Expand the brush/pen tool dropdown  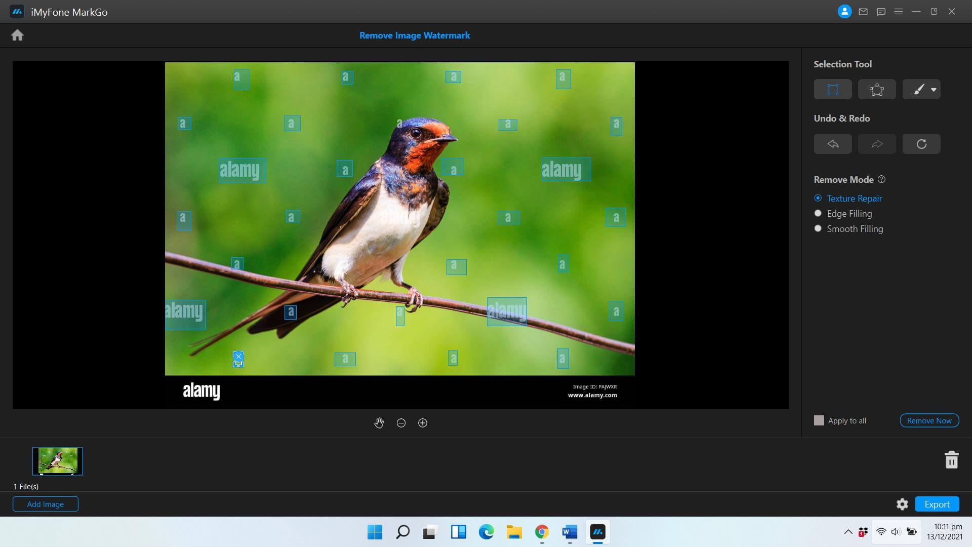[x=931, y=89]
